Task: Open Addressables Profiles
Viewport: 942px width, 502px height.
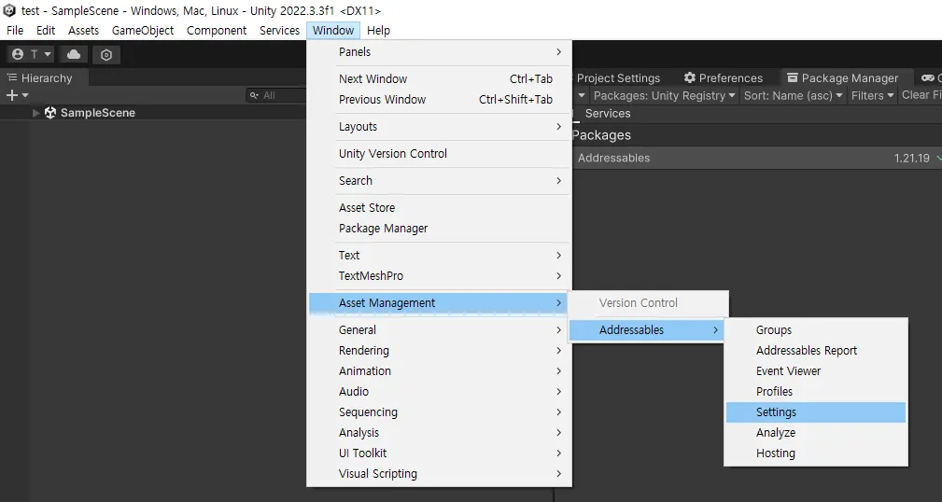Action: point(816,392)
